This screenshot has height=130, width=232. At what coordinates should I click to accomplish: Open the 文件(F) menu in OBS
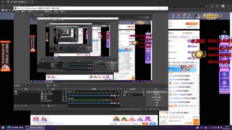click(17, 12)
